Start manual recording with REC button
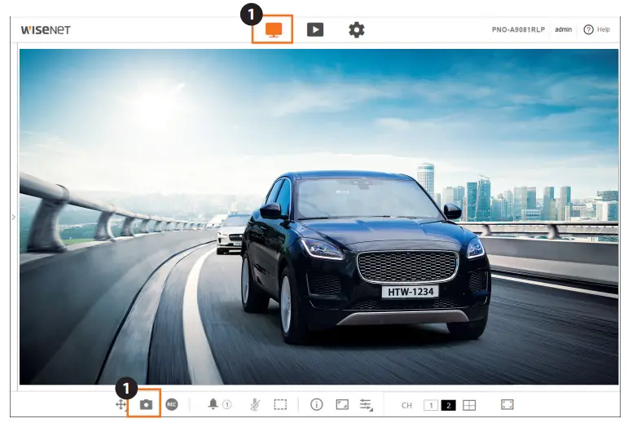This screenshot has height=423, width=628. pos(171,404)
